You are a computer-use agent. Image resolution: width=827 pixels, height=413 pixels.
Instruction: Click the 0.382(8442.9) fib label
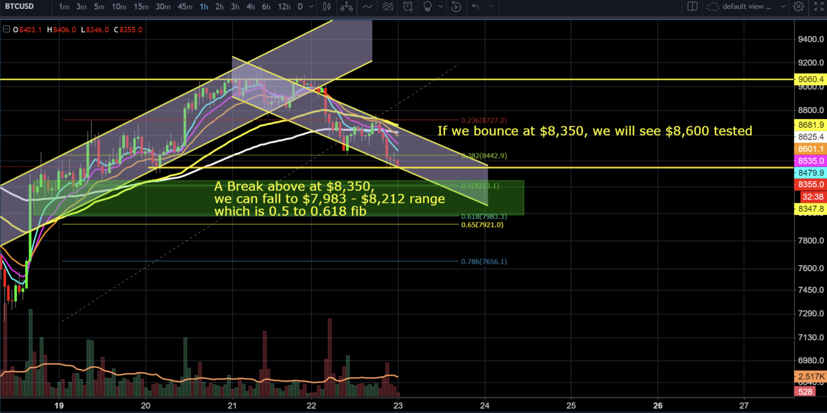coord(484,156)
